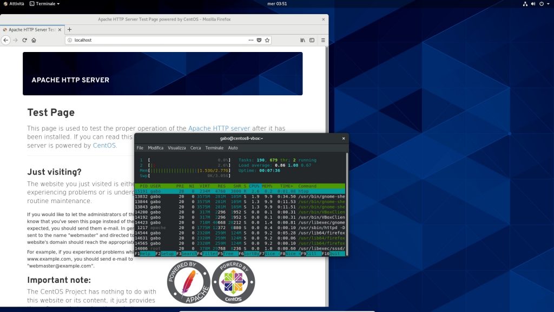The image size is (554, 312).
Task: Open the GNOME Attività overview
Action: point(14,4)
